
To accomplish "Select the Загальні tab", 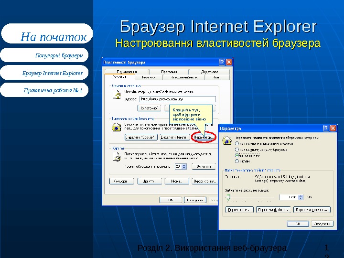I will pyautogui.click(x=119, y=77).
